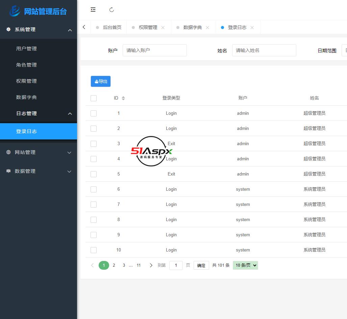The image size is (347, 319).
Task: Go to page 1
Action: [x=104, y=265]
